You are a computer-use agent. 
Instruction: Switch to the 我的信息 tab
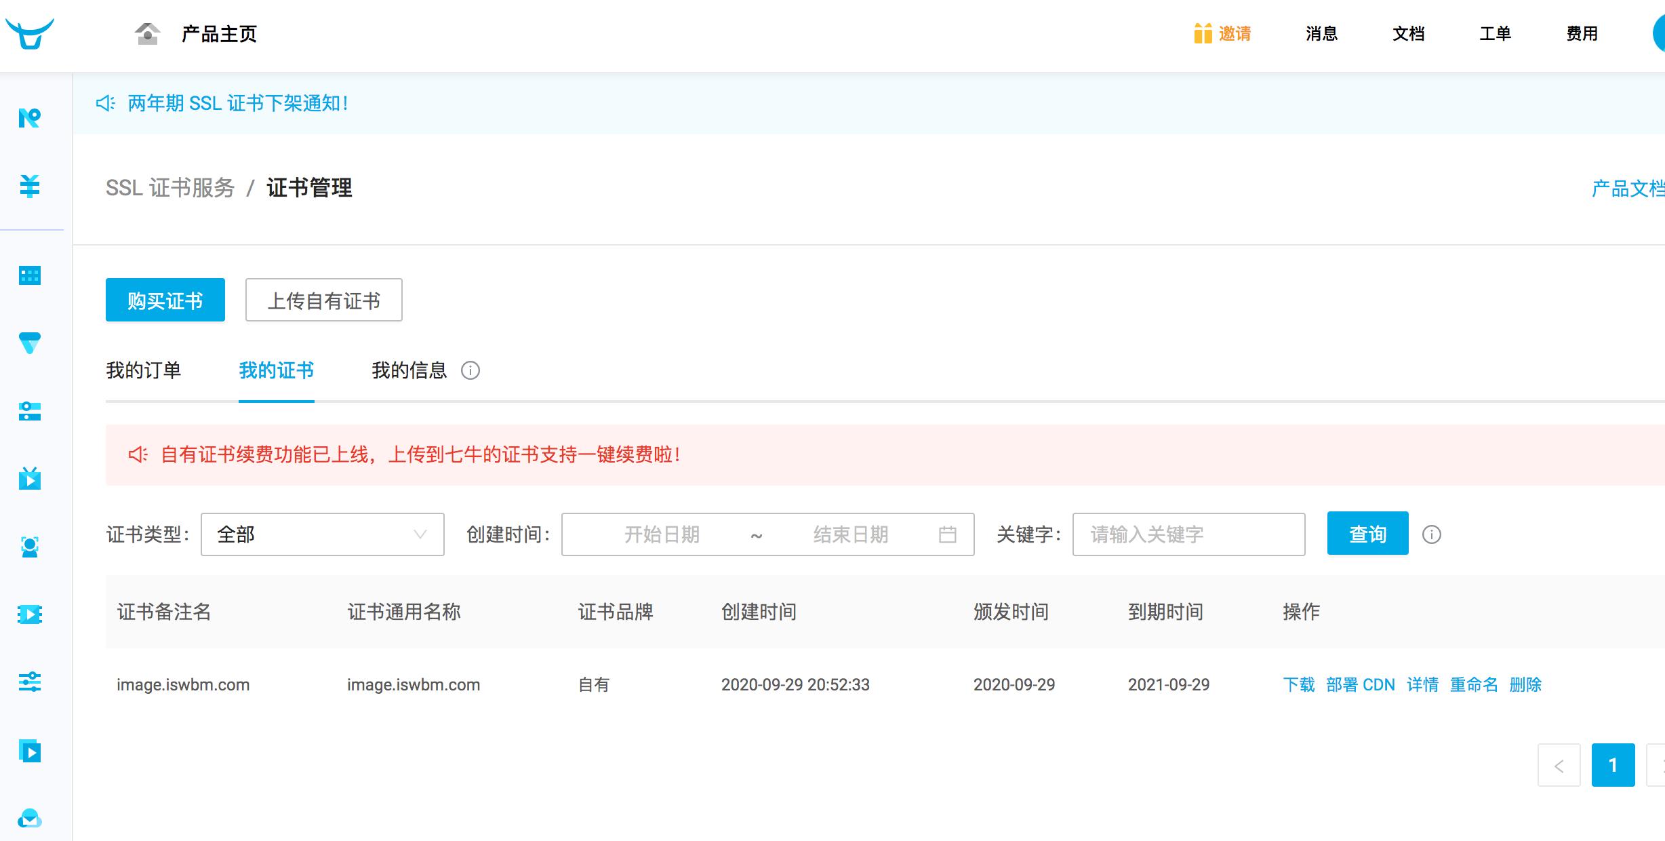[x=409, y=370]
